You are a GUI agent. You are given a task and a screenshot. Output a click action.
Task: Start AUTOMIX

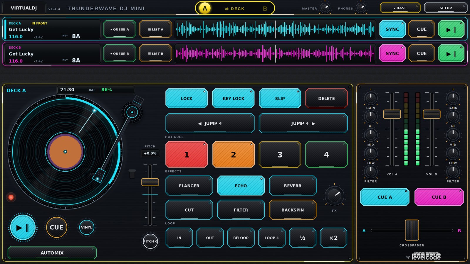click(x=52, y=253)
